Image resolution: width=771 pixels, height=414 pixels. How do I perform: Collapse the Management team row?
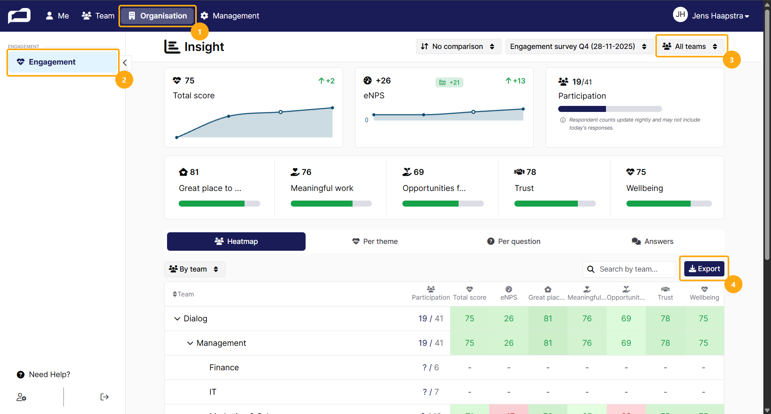[x=190, y=343]
